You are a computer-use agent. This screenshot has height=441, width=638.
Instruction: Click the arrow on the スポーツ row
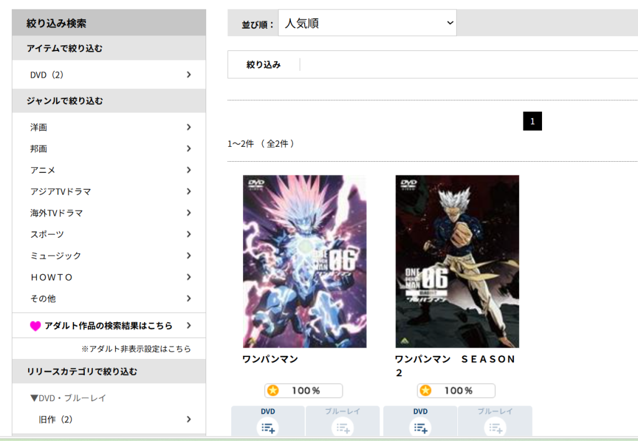tap(189, 234)
